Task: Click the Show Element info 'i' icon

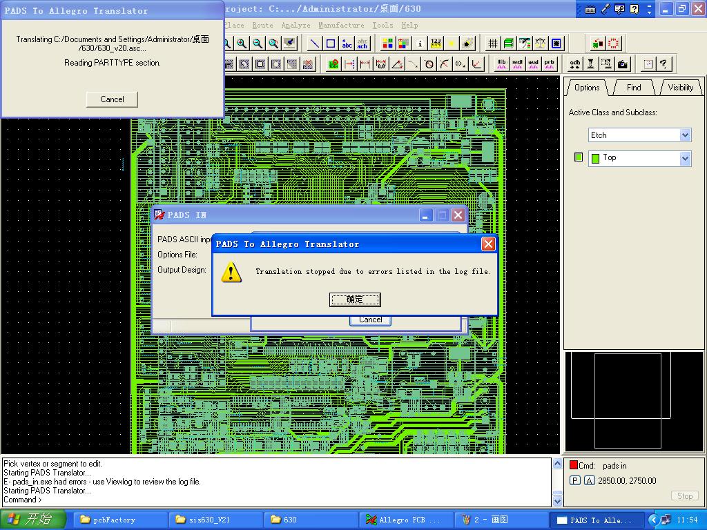Action: (420, 43)
